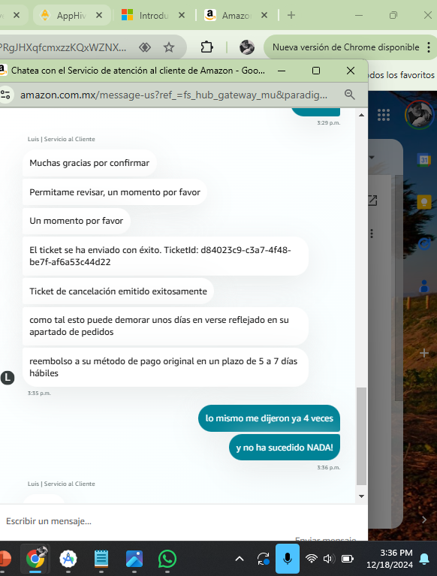
Task: Click Nueva versión de Chrome disponible button
Action: click(x=345, y=47)
